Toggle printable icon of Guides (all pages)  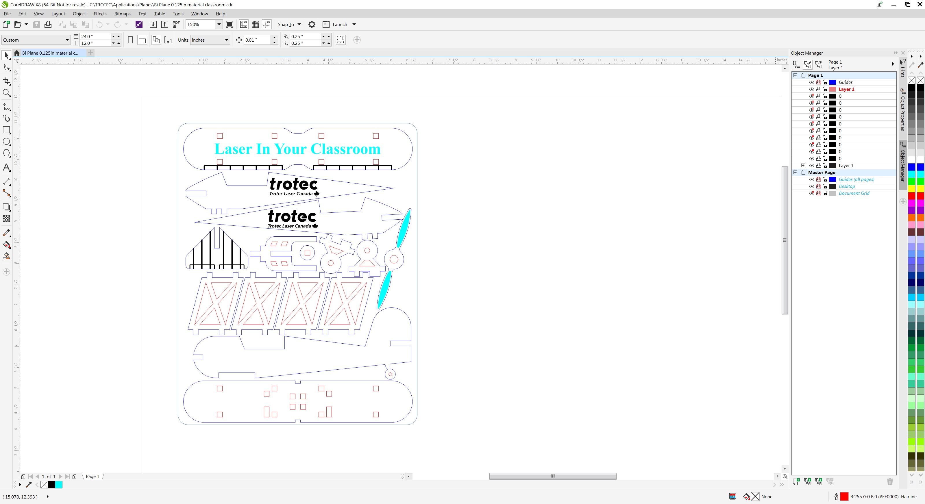click(x=819, y=179)
